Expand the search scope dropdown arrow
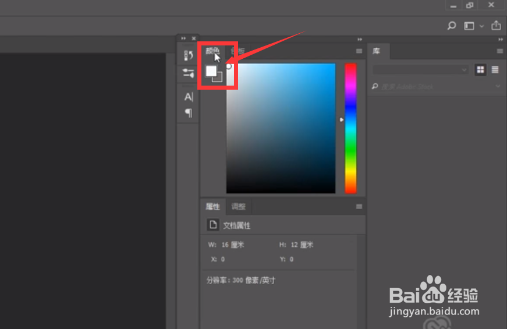 point(498,86)
